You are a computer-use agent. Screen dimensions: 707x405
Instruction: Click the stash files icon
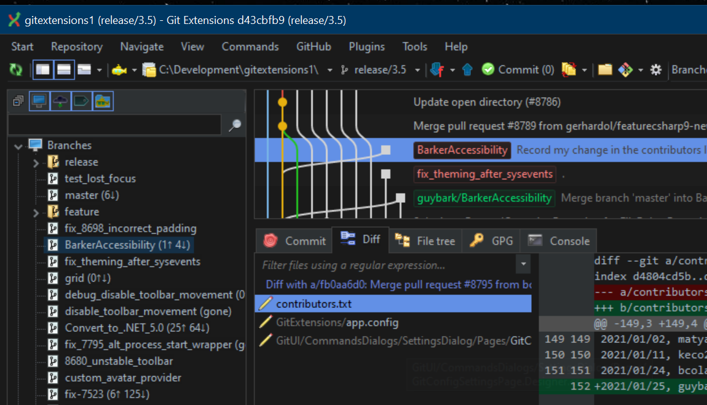coord(569,70)
